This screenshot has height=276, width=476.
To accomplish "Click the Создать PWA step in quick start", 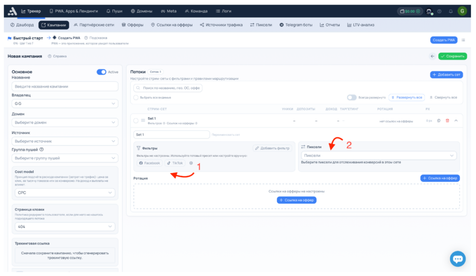I will tap(66, 38).
